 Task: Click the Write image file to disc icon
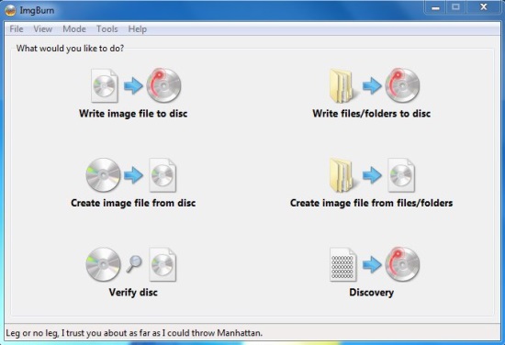[136, 85]
